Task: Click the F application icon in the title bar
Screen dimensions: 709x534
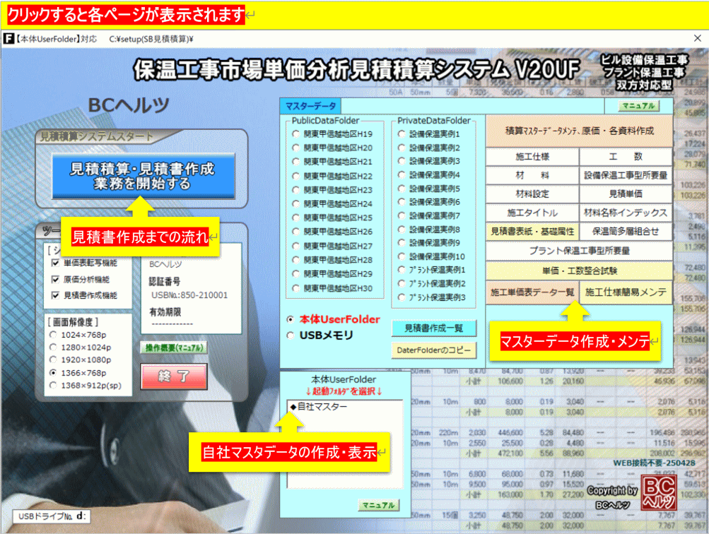Action: [x=8, y=39]
